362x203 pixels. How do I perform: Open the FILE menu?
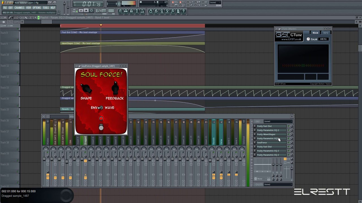pyautogui.click(x=5, y=8)
